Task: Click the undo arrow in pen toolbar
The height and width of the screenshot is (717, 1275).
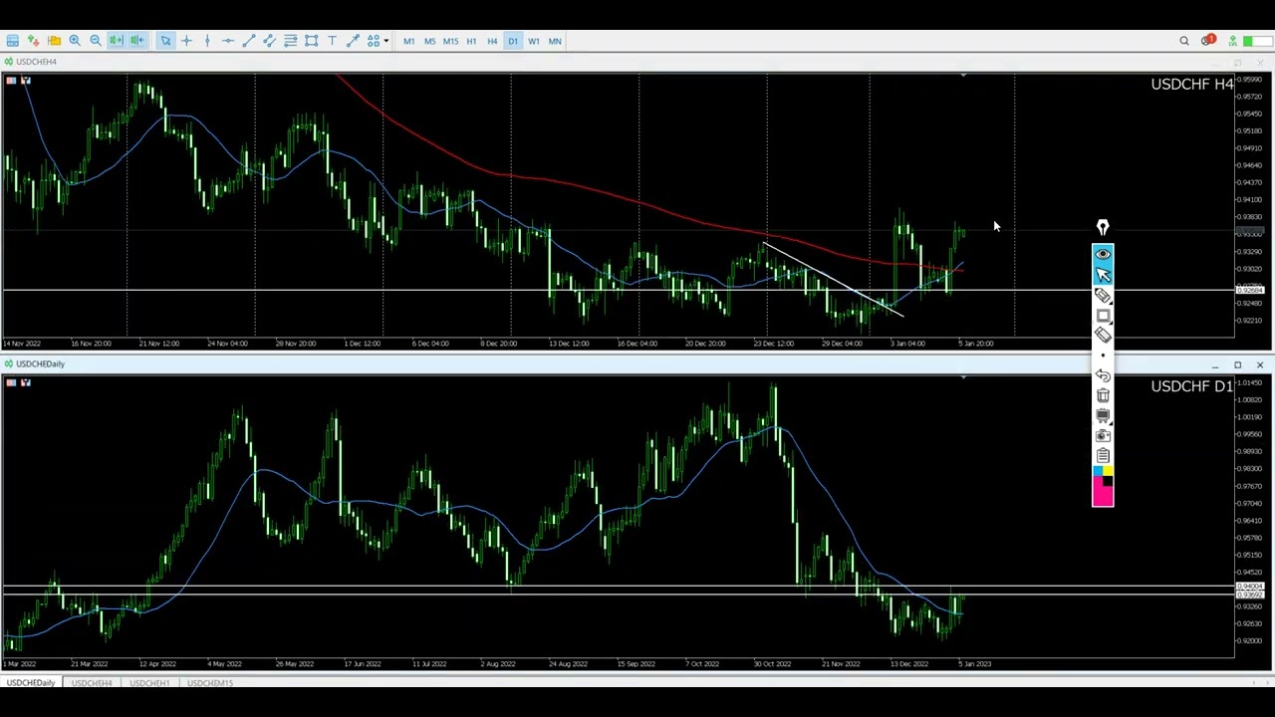Action: pos(1103,375)
